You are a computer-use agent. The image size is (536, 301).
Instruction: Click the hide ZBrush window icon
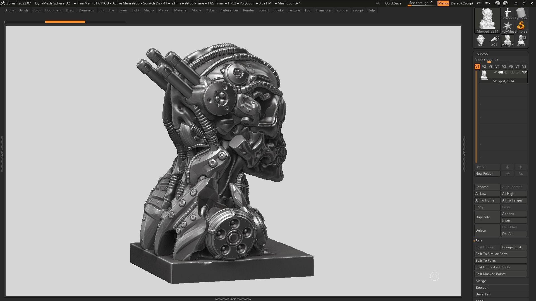point(516,3)
